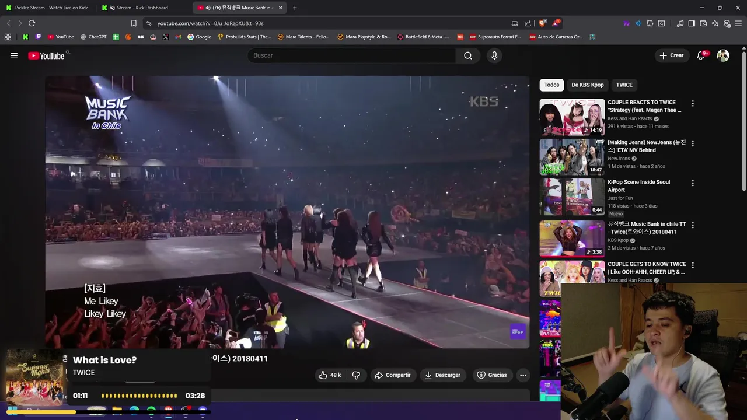Open the YouTube hamburger guide menu
This screenshot has height=420, width=747.
[x=14, y=55]
